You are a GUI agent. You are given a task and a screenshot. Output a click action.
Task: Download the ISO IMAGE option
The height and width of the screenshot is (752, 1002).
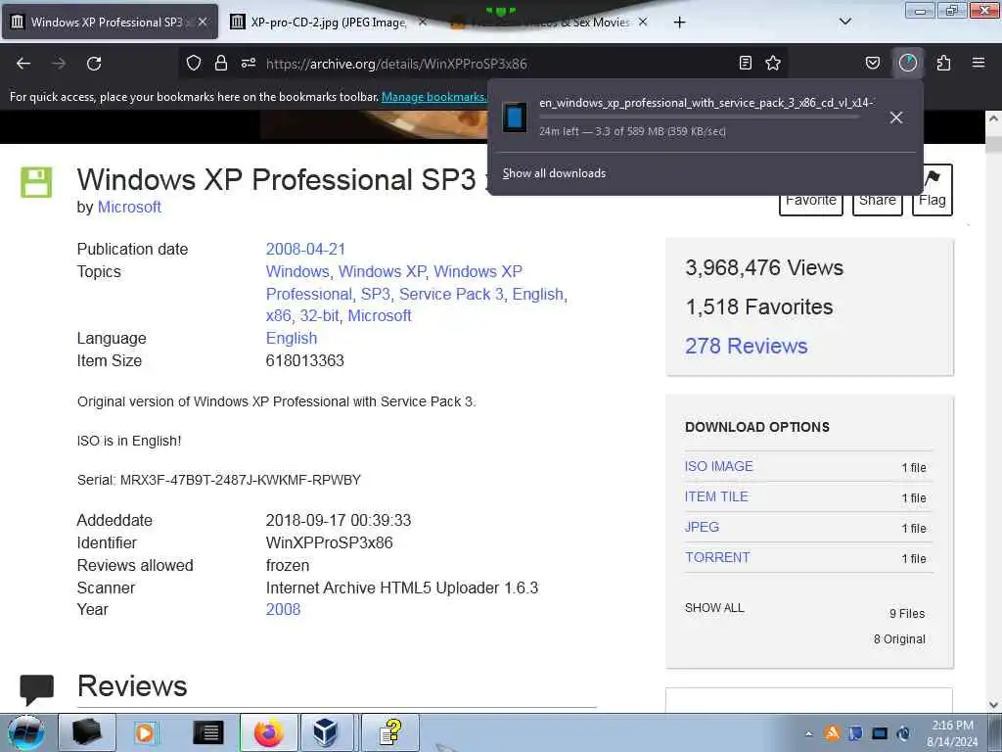coord(719,467)
